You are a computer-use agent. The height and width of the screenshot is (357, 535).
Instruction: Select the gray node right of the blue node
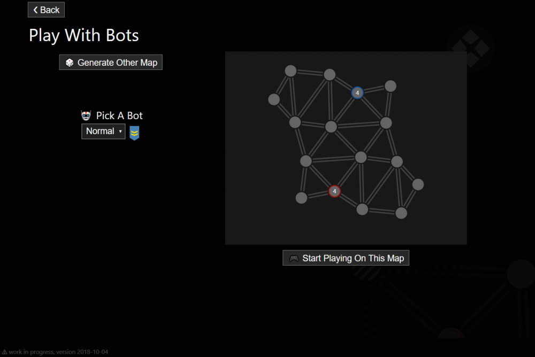(x=391, y=86)
